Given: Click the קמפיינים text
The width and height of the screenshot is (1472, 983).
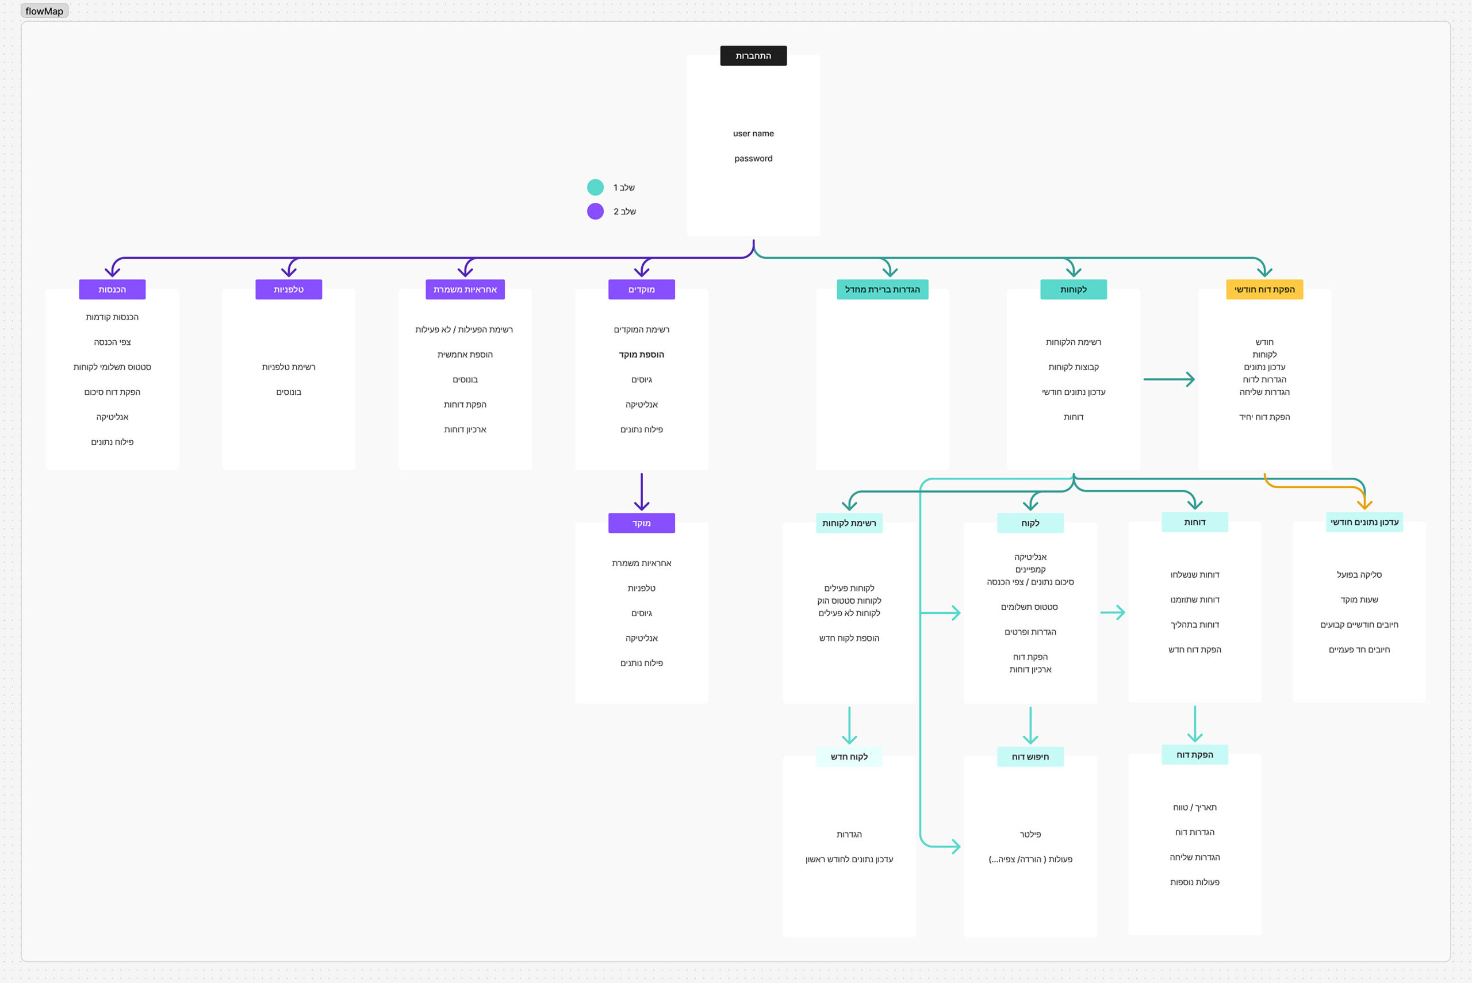Looking at the screenshot, I should [1030, 570].
